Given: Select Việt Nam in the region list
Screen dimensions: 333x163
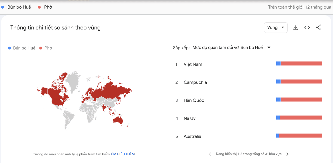Looking at the screenshot, I should coord(249,64).
